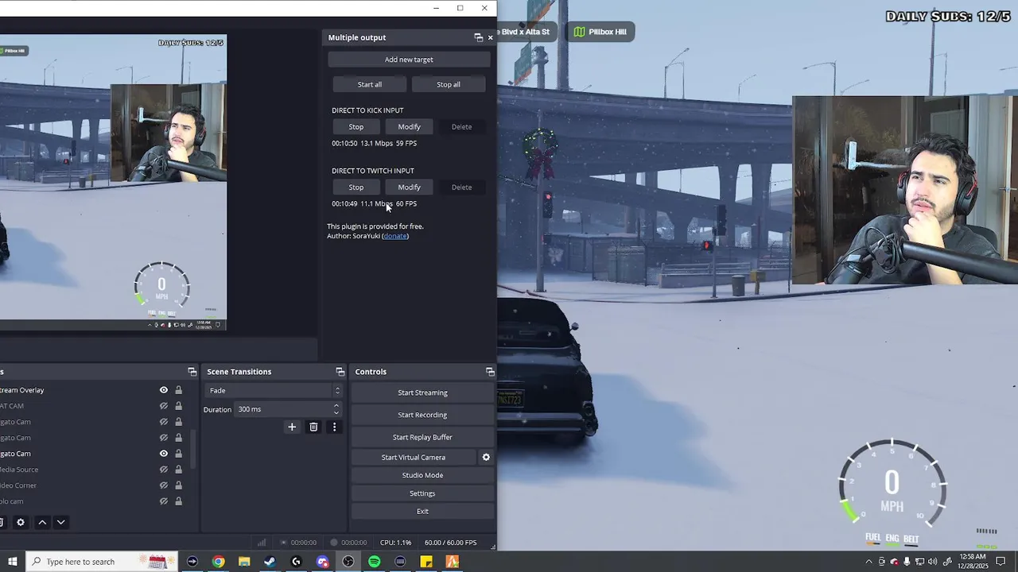1018x572 pixels.
Task: Show hidden system tray icons
Action: point(868,562)
